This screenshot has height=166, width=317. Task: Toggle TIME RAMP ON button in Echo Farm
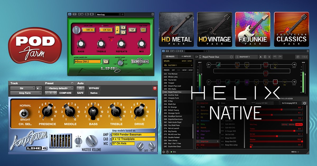pos(143,30)
